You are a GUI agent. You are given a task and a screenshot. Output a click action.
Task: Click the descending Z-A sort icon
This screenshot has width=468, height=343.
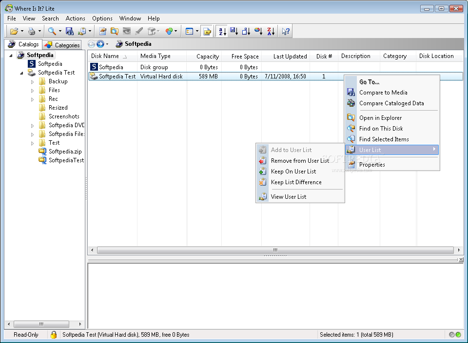(271, 31)
